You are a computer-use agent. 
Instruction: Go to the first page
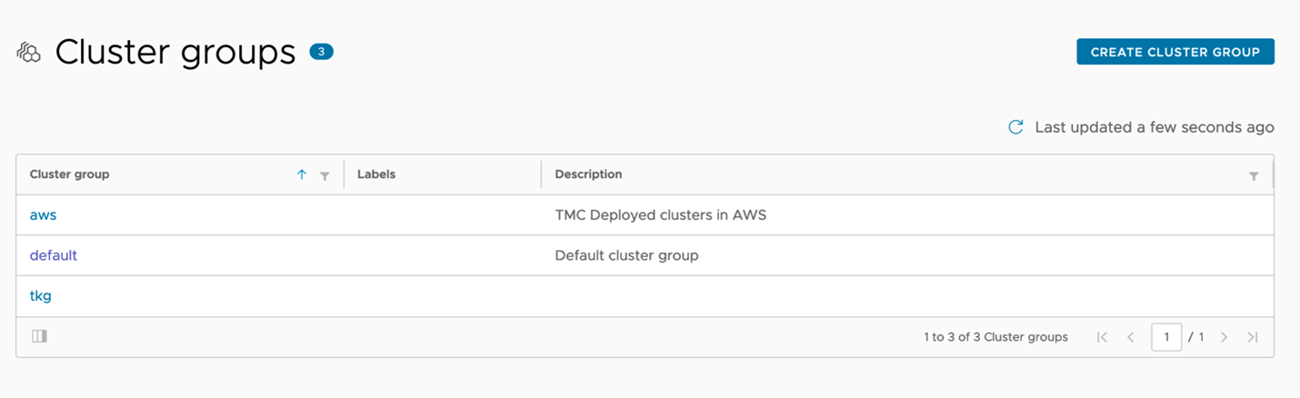point(1102,337)
